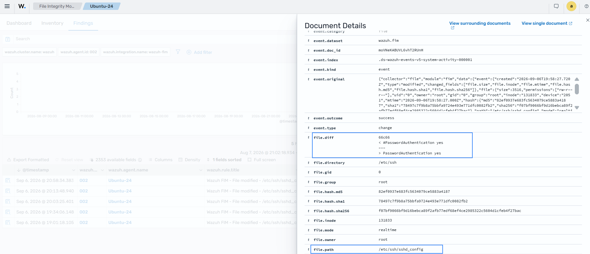Click the event.original field type icon

(x=309, y=79)
